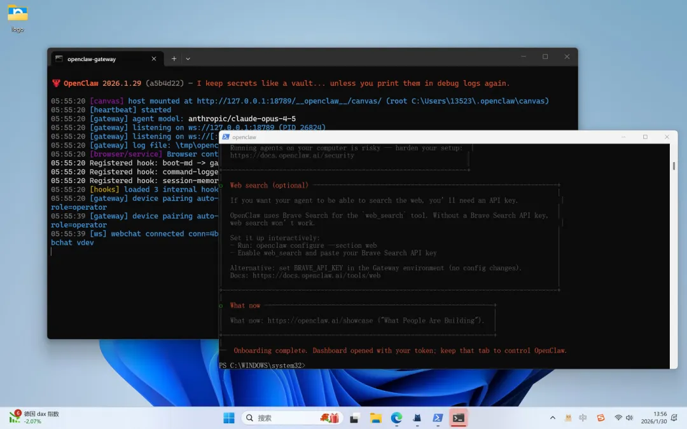Click the Windows Start button
This screenshot has height=429, width=687.
tap(229, 418)
